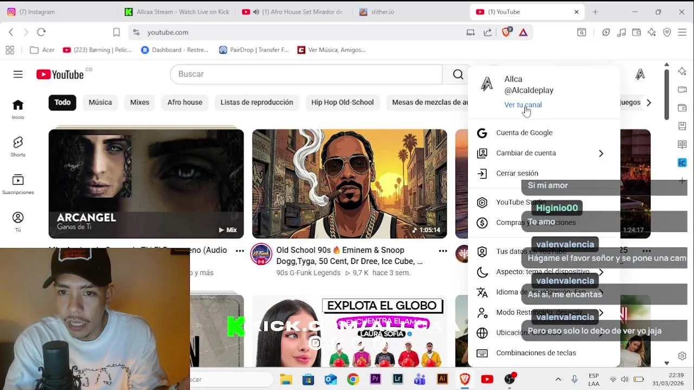Viewport: 694px width, 390px height.
Task: Select the Mixes filter chip
Action: tap(139, 102)
